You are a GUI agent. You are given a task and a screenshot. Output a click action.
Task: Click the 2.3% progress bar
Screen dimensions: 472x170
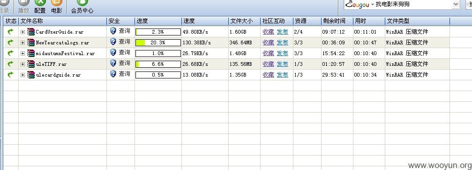pyautogui.click(x=158, y=32)
